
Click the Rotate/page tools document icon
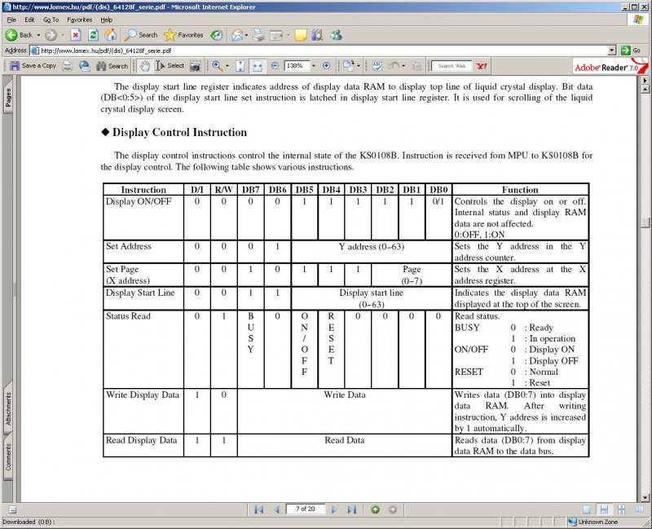[x=348, y=66]
